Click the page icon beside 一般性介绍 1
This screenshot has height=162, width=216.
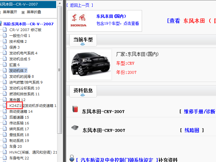5,35
